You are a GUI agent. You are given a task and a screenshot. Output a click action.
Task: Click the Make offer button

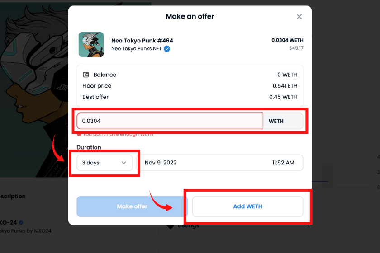pos(132,206)
